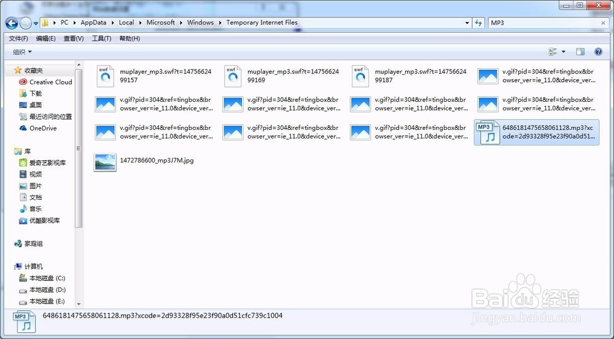Open 视频 library in sidebar

click(x=31, y=174)
